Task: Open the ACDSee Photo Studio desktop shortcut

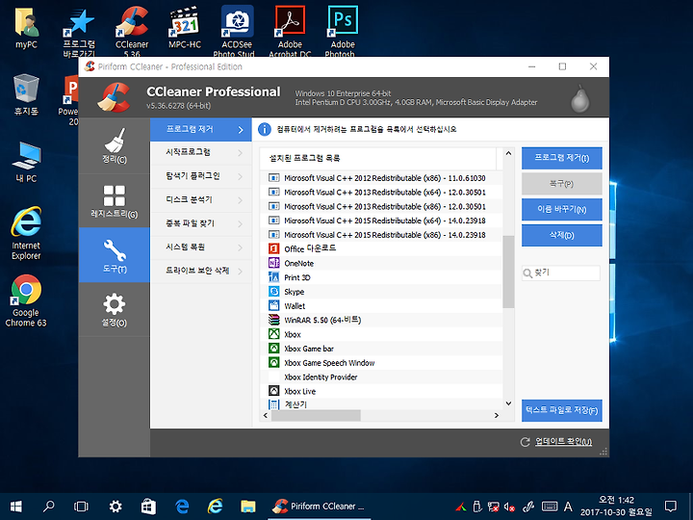Action: (x=238, y=31)
